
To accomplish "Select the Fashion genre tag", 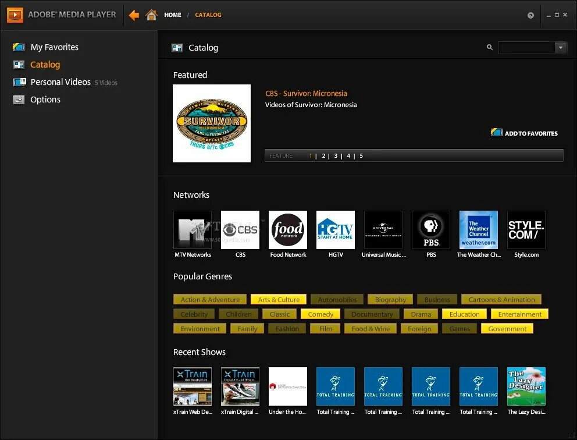I will (287, 328).
